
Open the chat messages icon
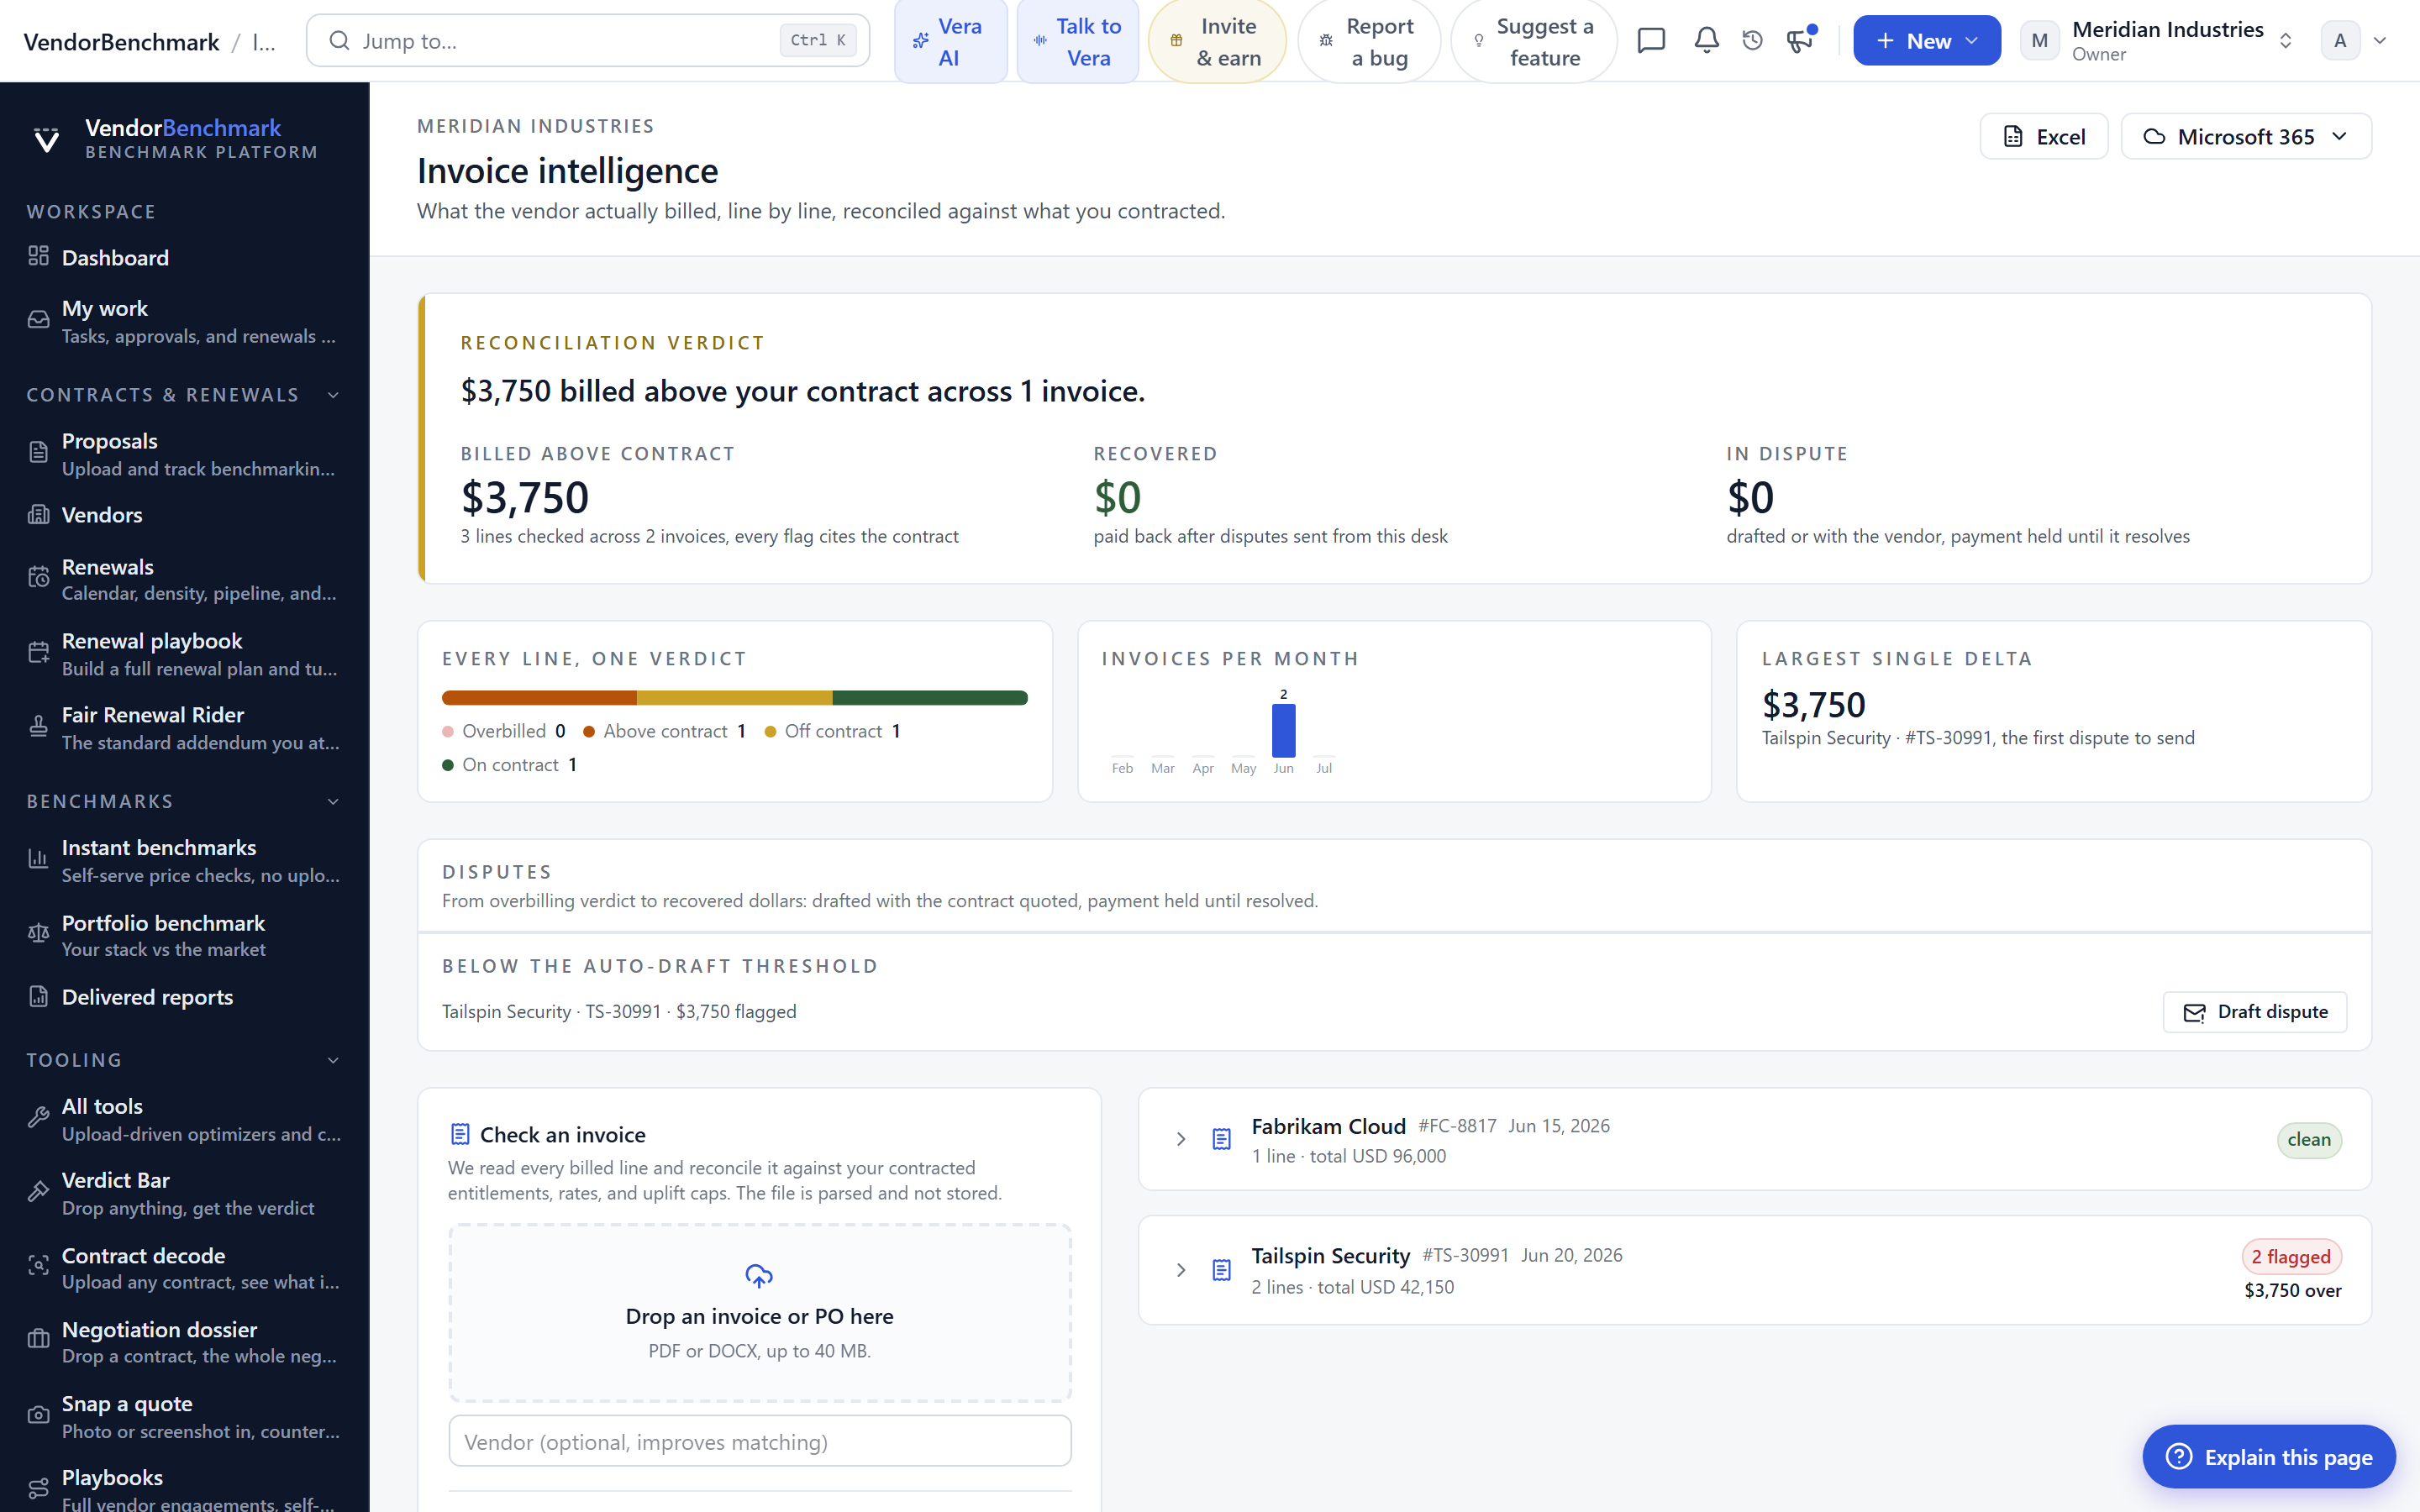pyautogui.click(x=1651, y=41)
